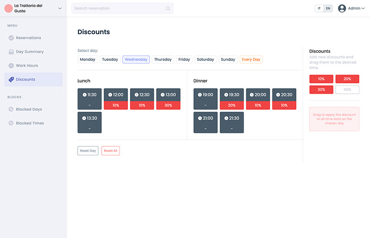Click the Reset All button
This screenshot has height=238, width=370.
[111, 151]
